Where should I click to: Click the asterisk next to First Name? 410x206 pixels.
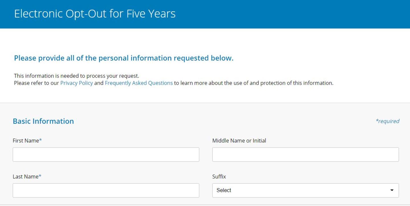(40, 140)
